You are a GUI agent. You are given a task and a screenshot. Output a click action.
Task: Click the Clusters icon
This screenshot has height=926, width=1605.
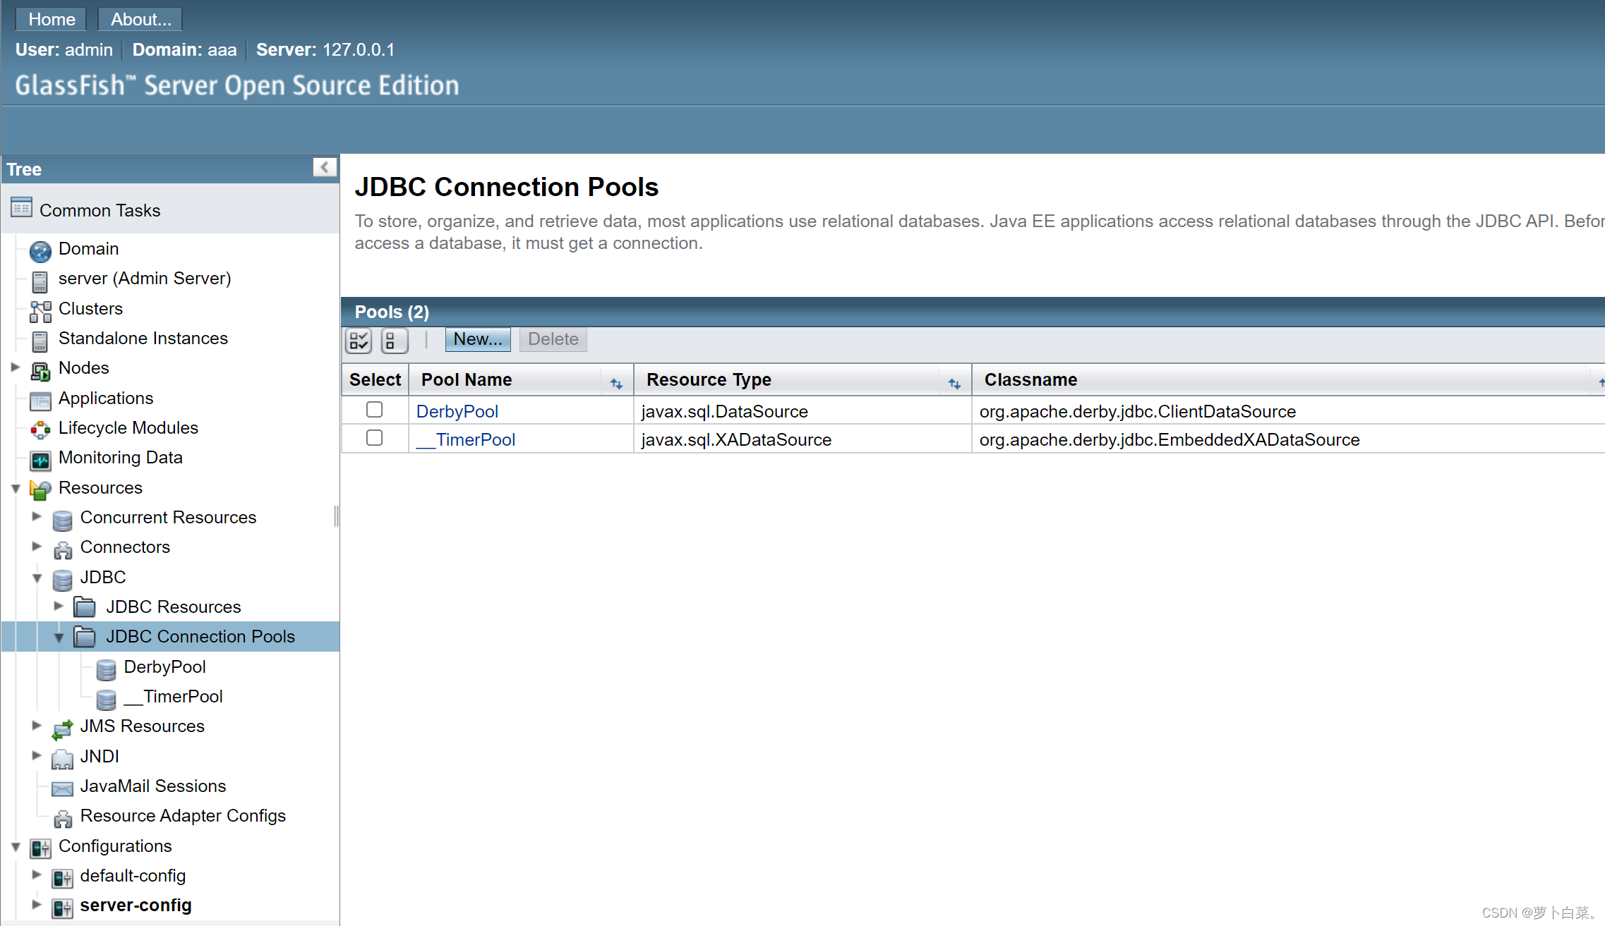click(40, 310)
